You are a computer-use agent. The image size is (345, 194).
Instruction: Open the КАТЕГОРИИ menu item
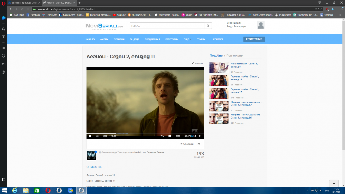click(171, 39)
